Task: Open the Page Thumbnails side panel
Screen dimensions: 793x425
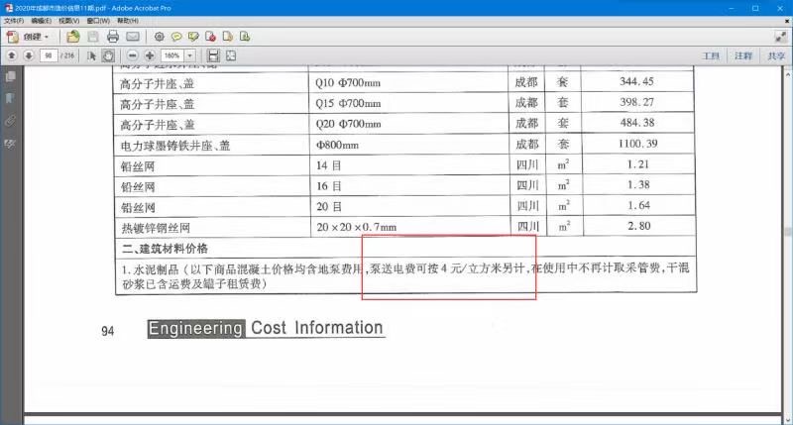Action: [x=11, y=76]
